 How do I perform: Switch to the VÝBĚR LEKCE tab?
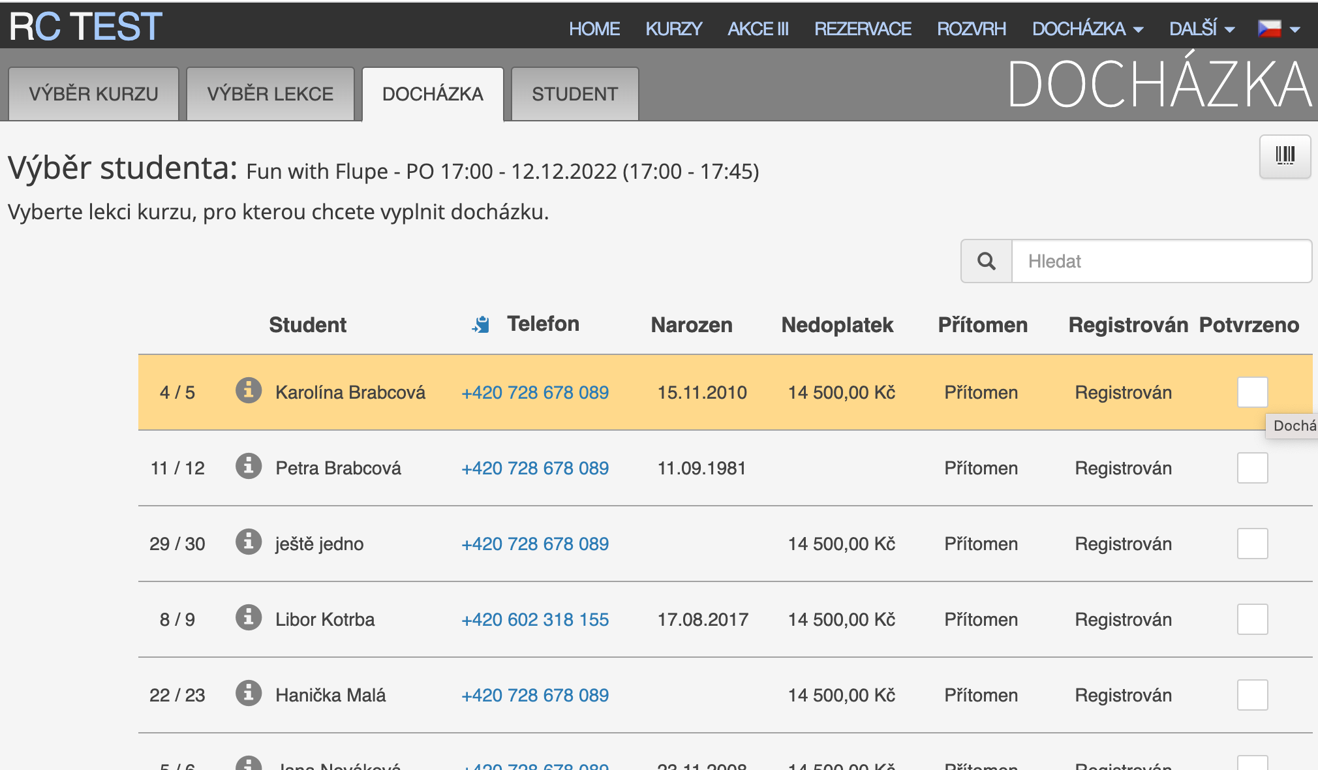pos(270,94)
